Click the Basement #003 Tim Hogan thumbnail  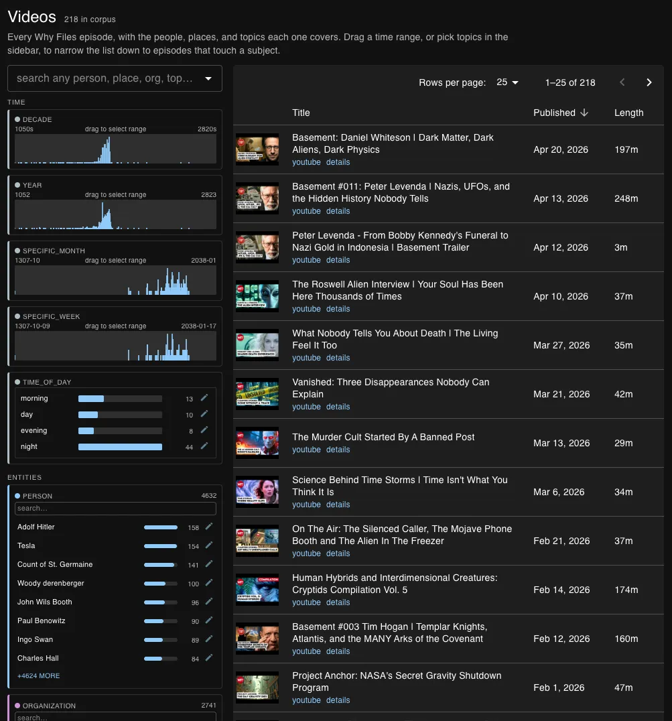[x=257, y=639]
